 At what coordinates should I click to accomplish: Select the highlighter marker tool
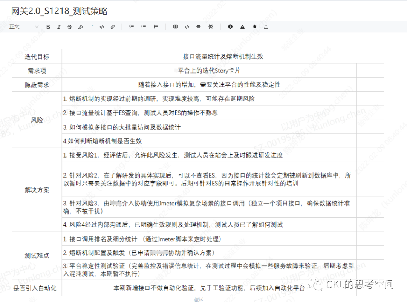pos(81,27)
